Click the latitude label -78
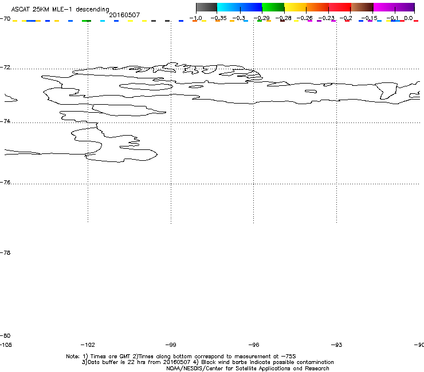This screenshot has width=424, height=372. (x=5, y=252)
